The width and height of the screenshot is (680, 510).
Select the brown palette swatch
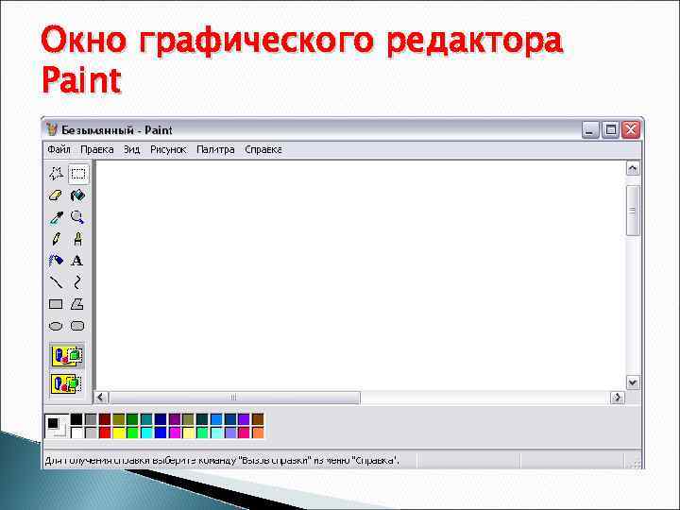point(258,419)
